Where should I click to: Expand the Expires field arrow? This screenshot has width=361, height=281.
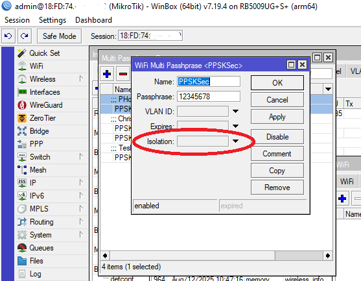click(235, 126)
